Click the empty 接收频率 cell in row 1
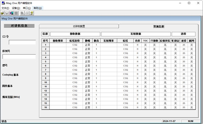 coord(58,45)
